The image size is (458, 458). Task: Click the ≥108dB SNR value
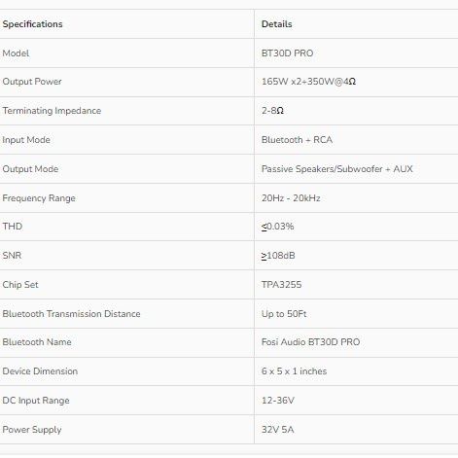coord(278,256)
